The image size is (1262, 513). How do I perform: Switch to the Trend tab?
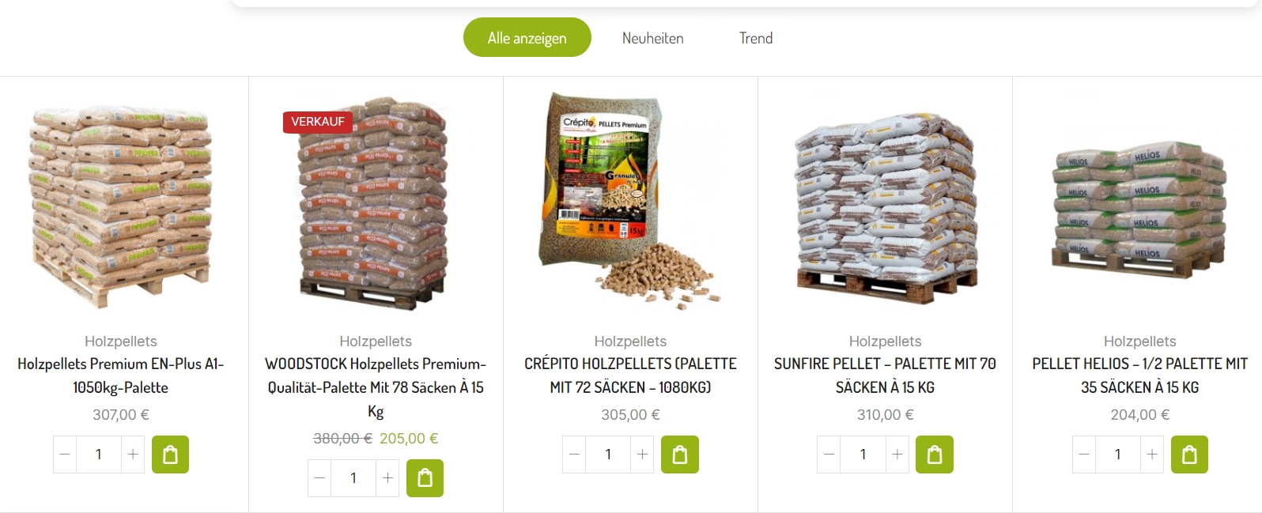click(756, 38)
